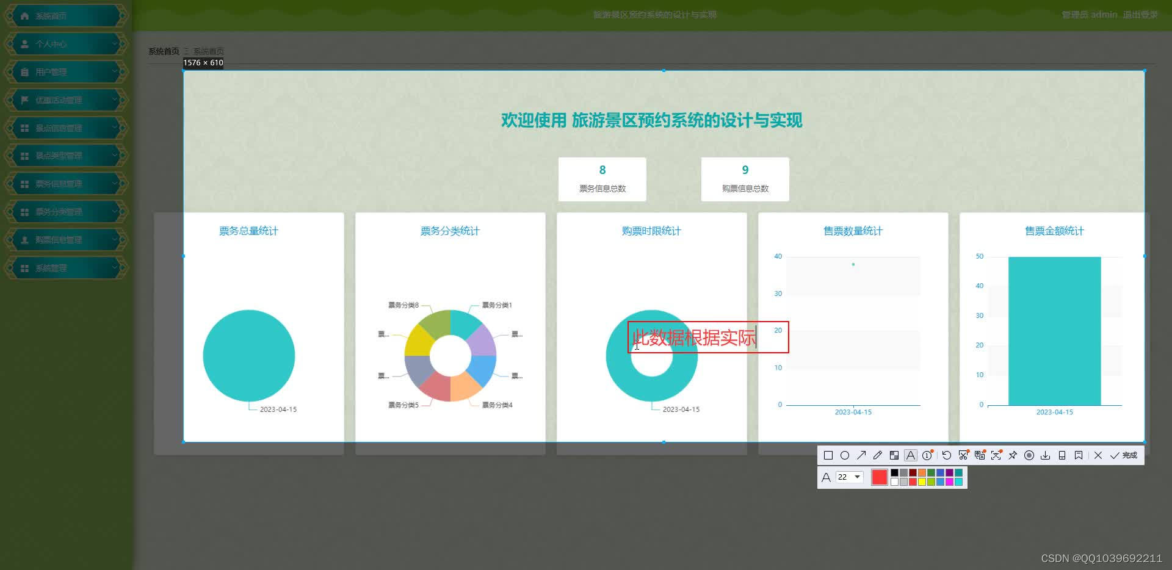Screen dimensions: 1172x570
Task: Click the OCR text recognition icon
Action: click(996, 455)
